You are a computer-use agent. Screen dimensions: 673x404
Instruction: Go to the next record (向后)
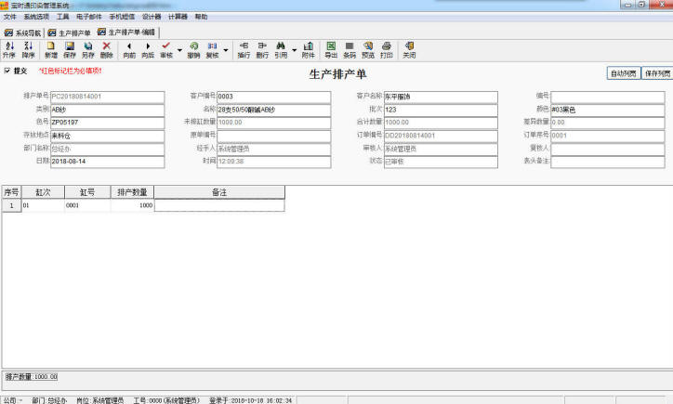coord(148,50)
